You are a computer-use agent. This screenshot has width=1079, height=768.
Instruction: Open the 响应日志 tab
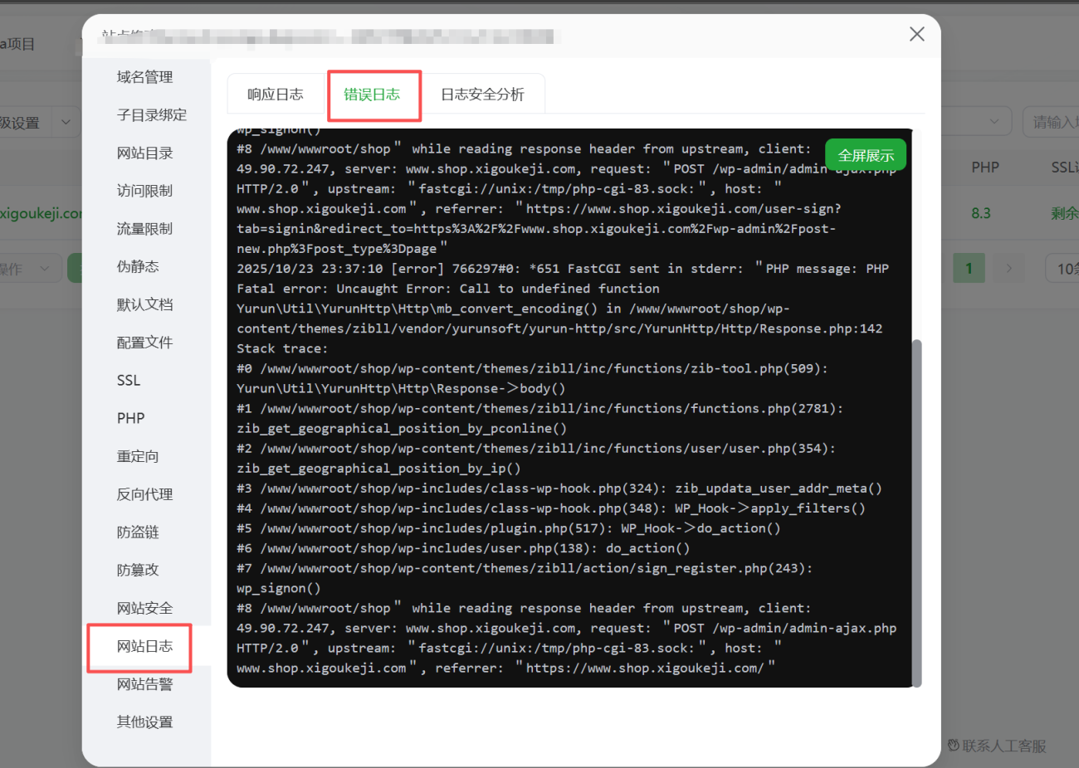click(275, 95)
